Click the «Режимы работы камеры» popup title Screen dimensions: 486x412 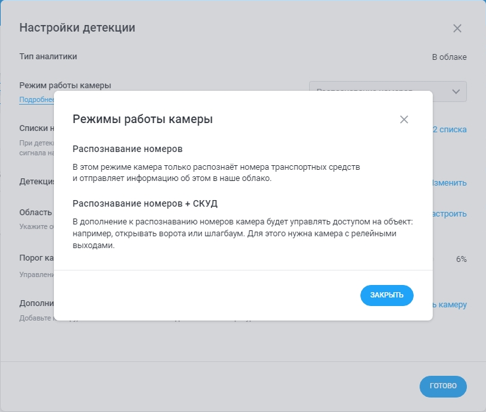(142, 119)
